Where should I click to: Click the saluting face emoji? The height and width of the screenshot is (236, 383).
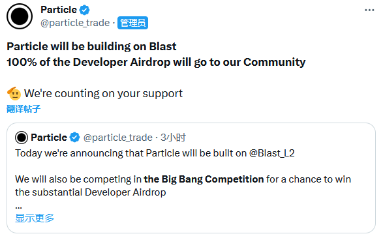(x=14, y=93)
